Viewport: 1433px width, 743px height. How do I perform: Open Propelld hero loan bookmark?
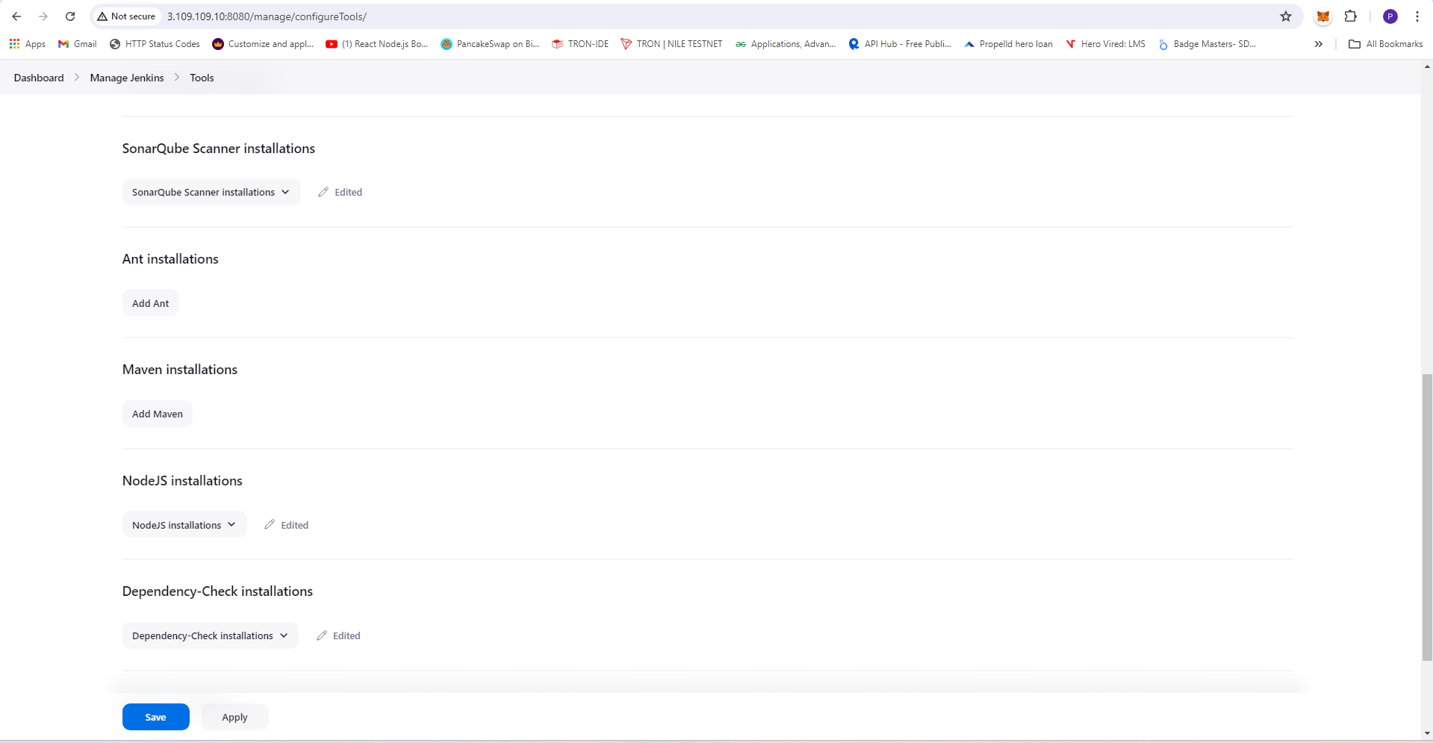coord(1008,44)
